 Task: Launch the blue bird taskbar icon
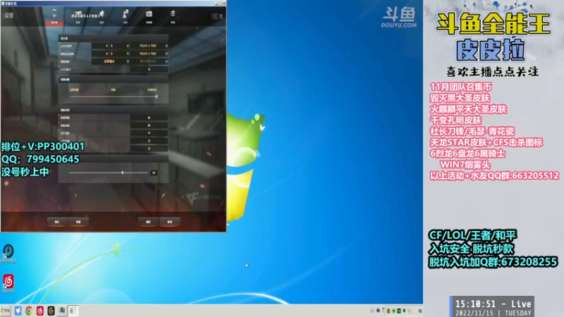point(18,311)
